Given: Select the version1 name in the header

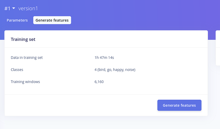Looking at the screenshot, I should pyautogui.click(x=28, y=9).
